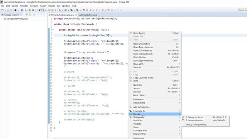Select the StringBufferAndBuilder project
Viewport: 247px width, 139px height.
pos(17,19)
